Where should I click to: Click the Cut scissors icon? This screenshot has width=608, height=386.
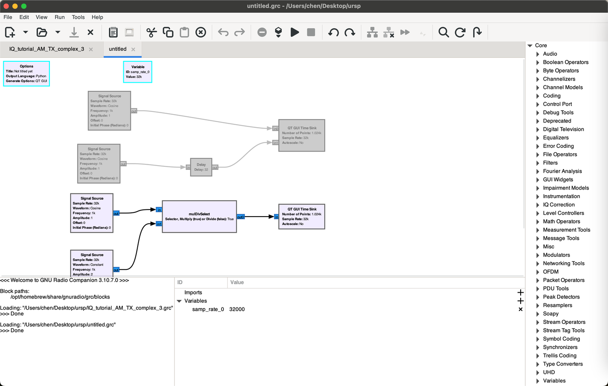tap(151, 32)
